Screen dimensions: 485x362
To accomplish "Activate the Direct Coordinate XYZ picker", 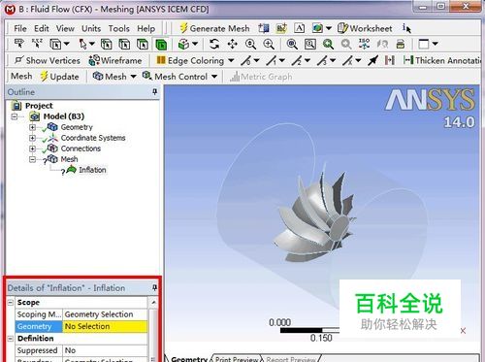I will click(x=37, y=44).
